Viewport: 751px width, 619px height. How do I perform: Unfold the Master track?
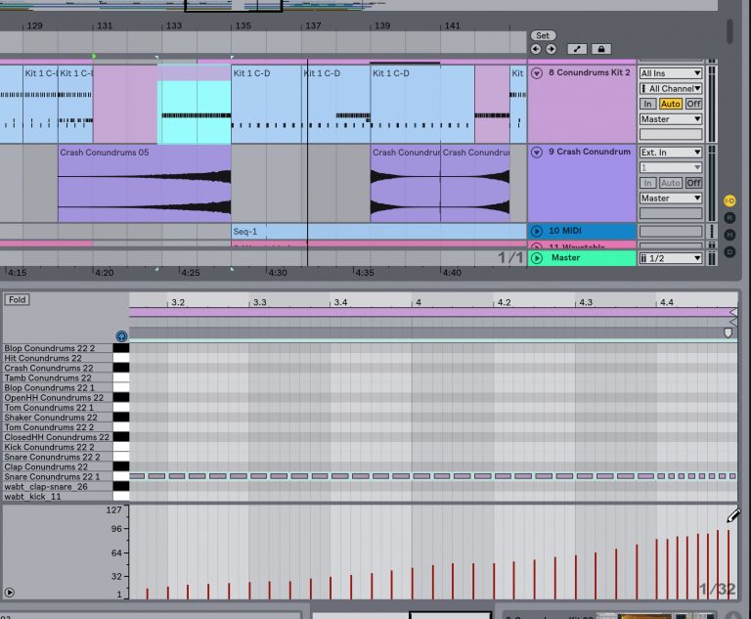point(537,258)
